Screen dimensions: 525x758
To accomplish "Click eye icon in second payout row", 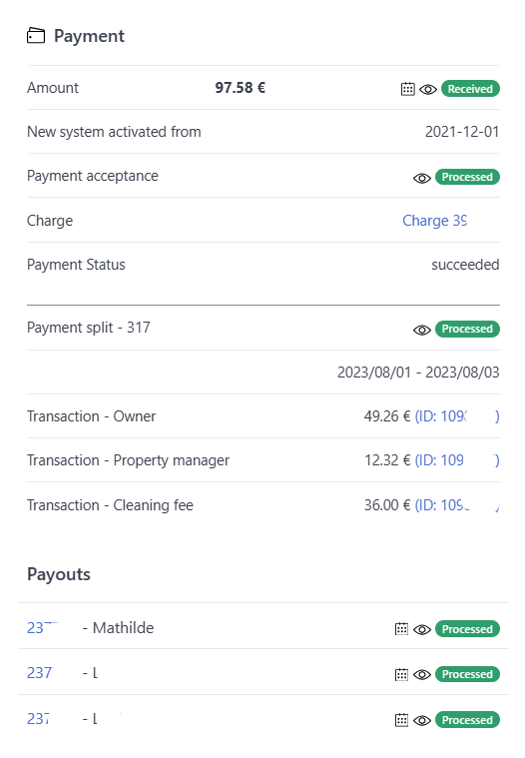I will pos(421,675).
